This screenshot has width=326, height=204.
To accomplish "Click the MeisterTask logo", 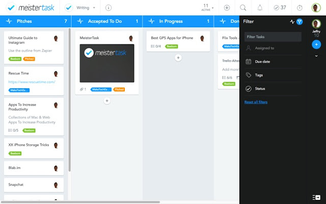I will 30,8.
